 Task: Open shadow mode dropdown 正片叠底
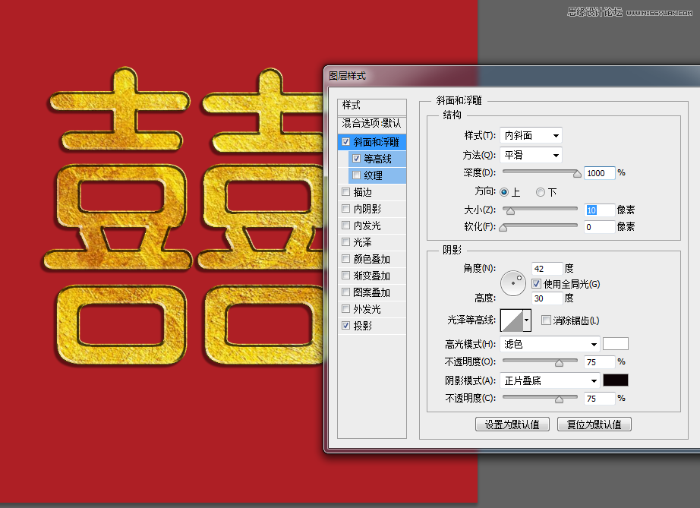[550, 380]
